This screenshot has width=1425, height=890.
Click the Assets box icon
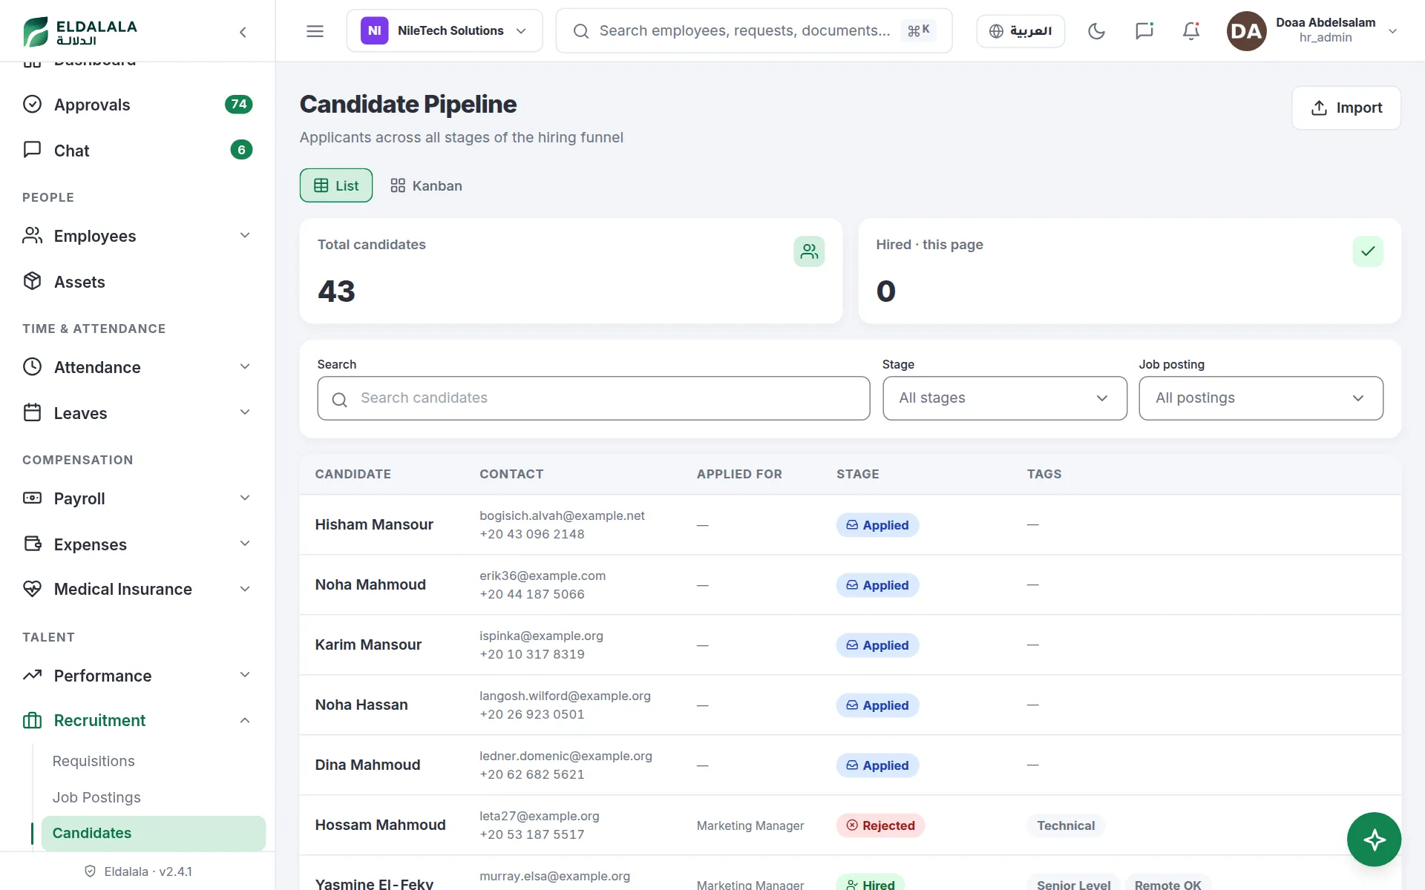(x=32, y=281)
